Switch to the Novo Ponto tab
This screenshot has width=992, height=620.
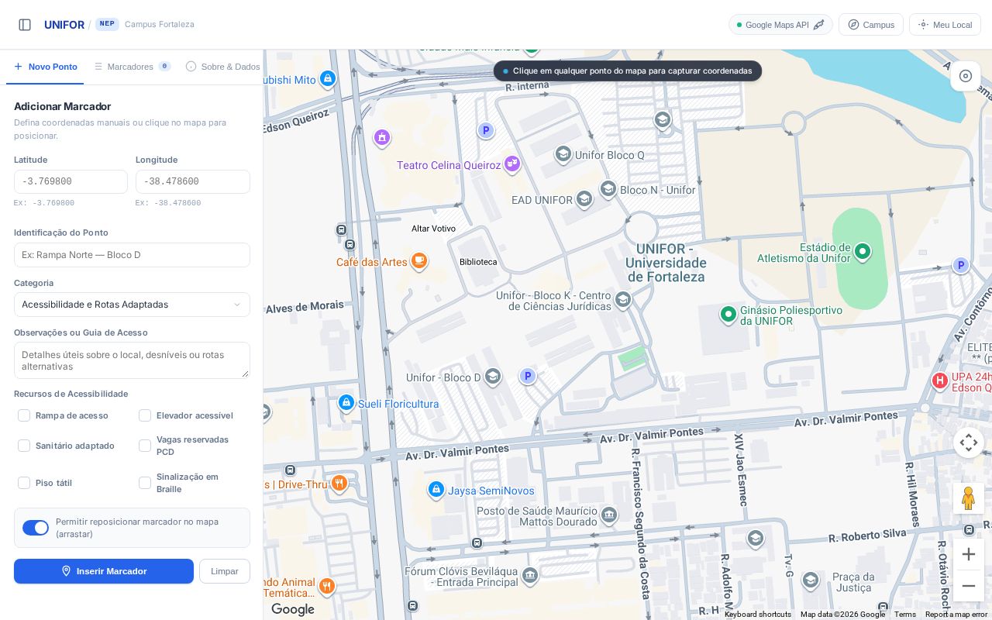pyautogui.click(x=45, y=67)
